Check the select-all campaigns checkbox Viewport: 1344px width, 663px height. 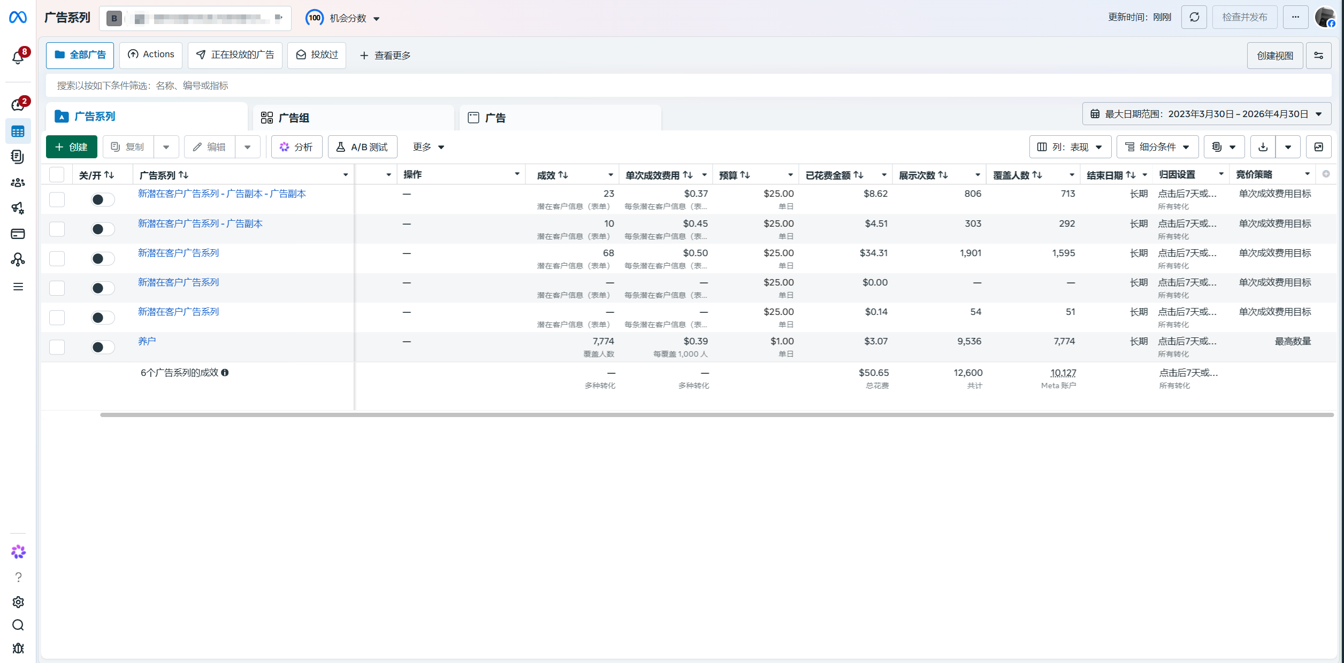point(57,175)
